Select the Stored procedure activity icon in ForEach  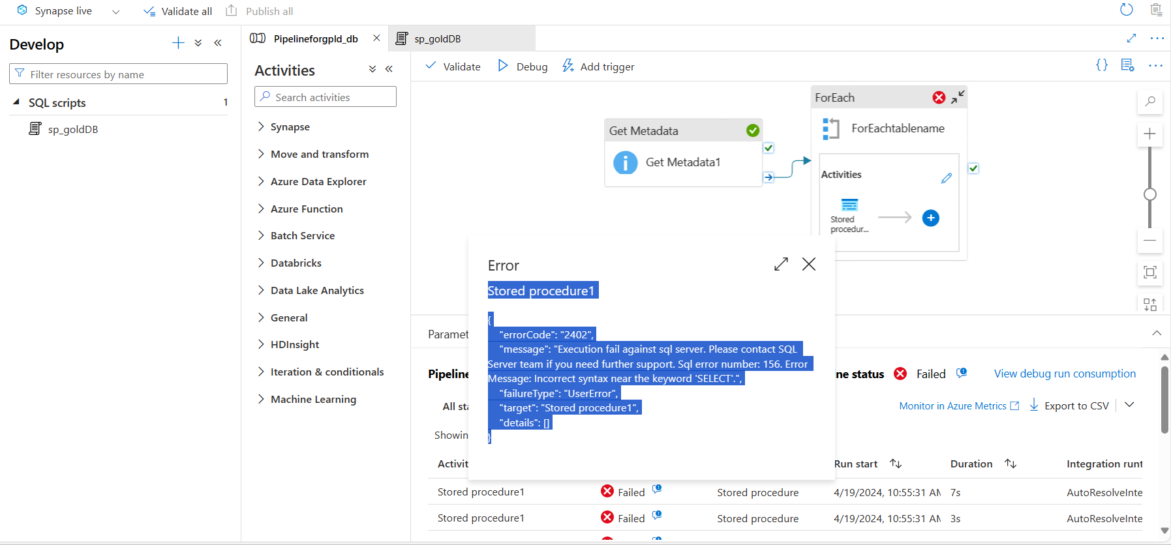click(849, 205)
